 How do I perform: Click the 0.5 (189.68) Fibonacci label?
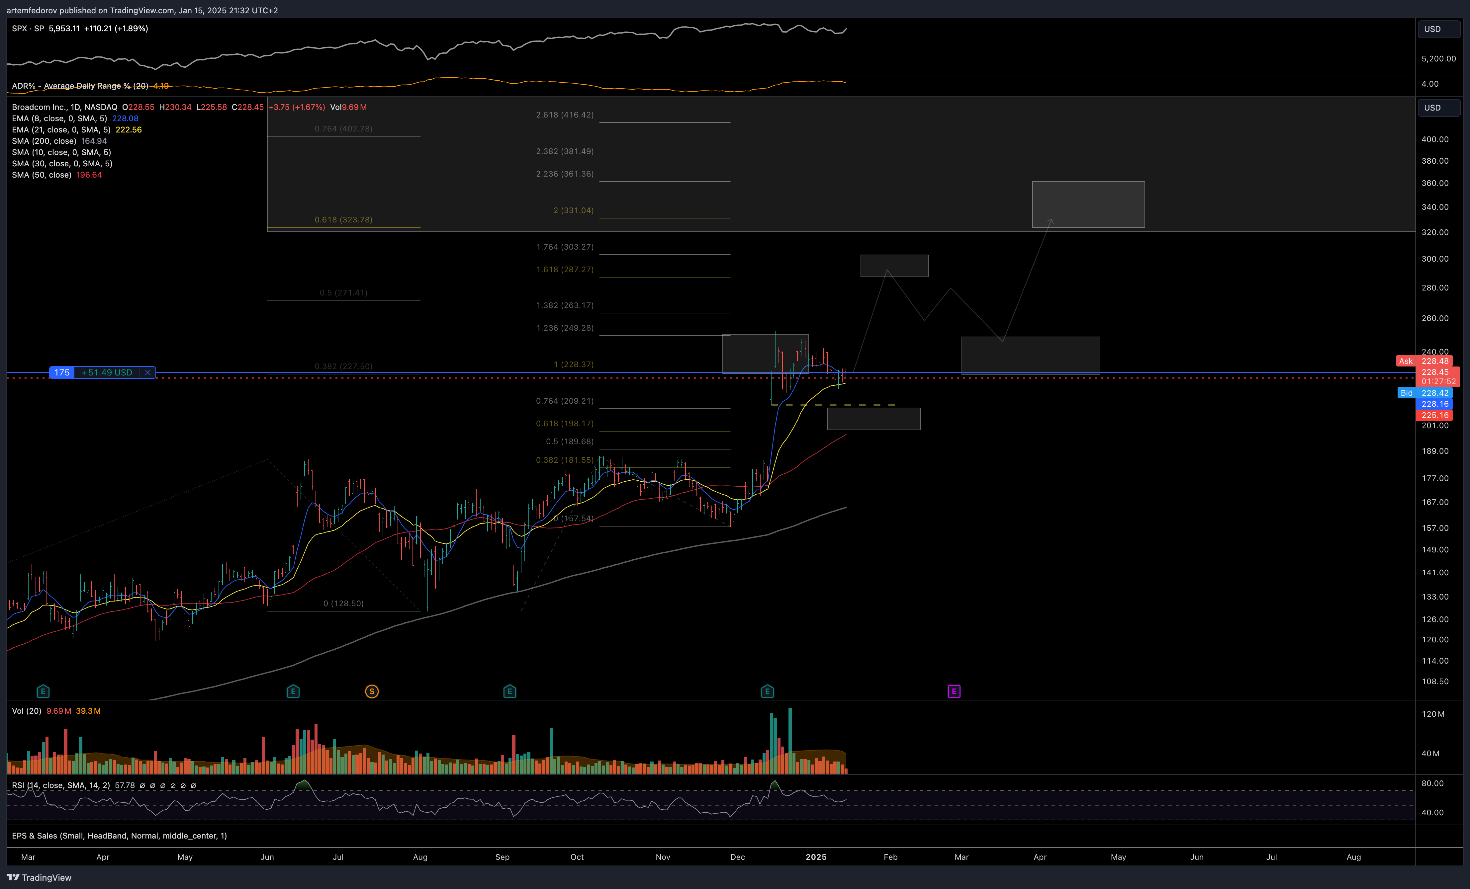(570, 441)
